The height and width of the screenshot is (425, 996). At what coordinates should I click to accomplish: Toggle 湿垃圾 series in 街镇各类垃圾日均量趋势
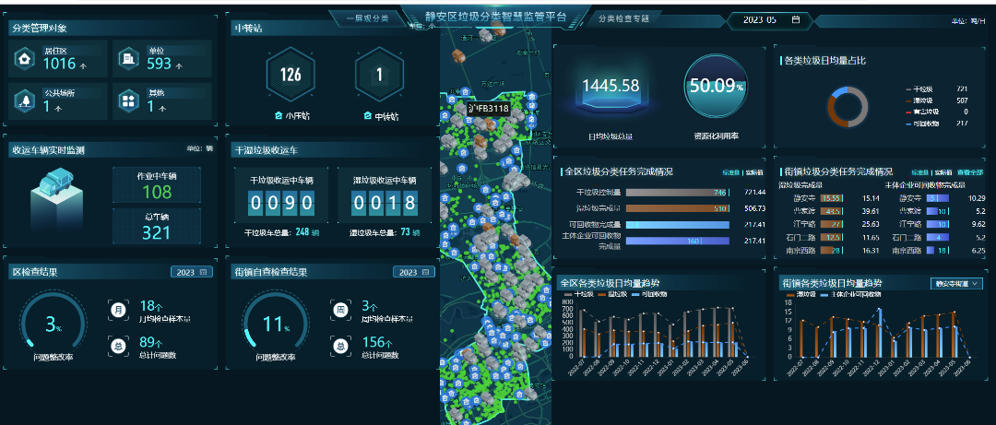[802, 295]
